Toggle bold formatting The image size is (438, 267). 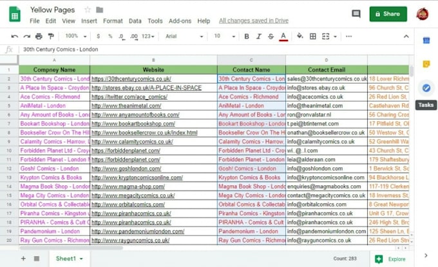247,36
